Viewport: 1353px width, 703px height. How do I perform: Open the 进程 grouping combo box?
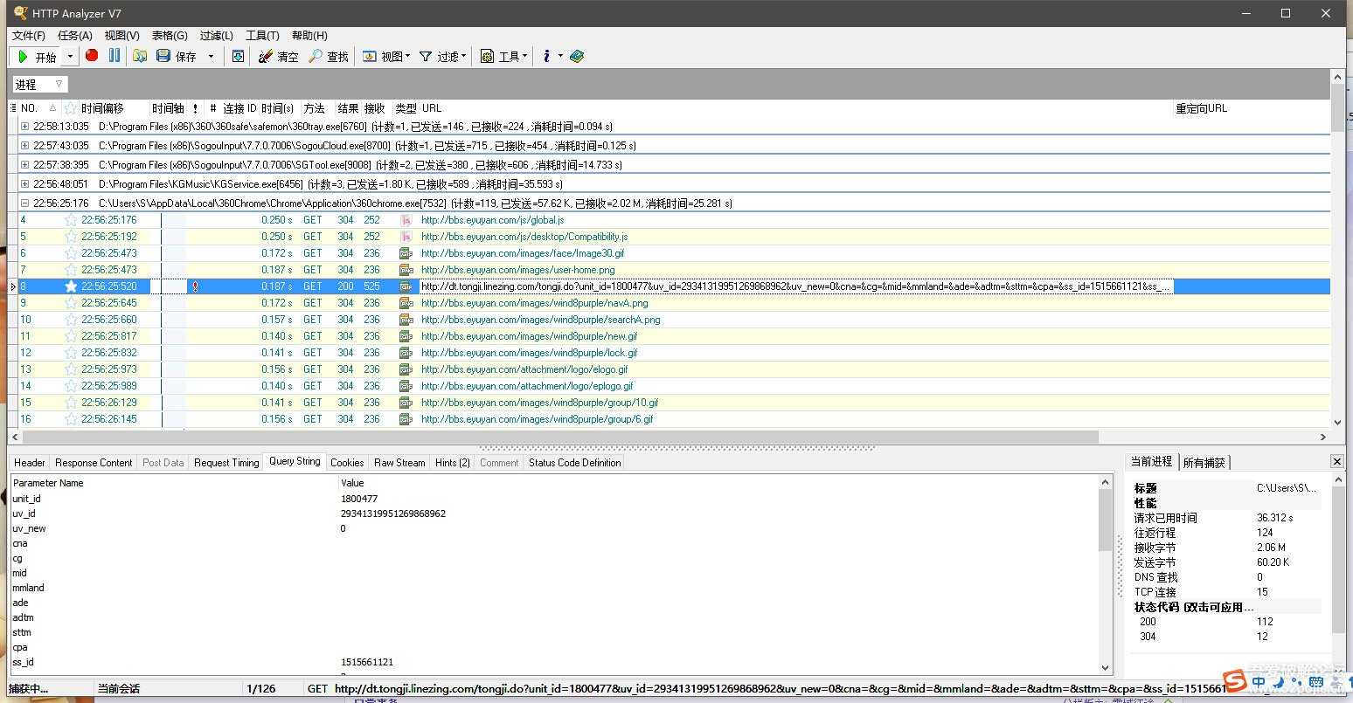pyautogui.click(x=40, y=84)
